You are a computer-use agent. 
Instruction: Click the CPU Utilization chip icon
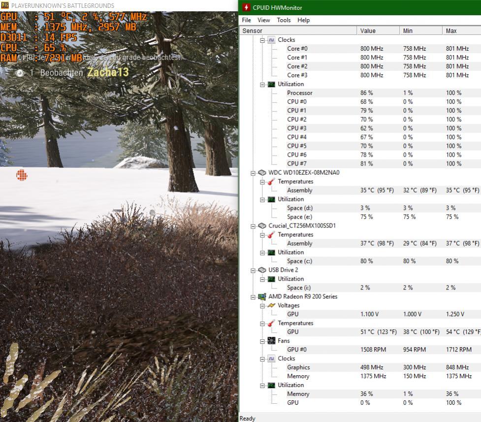coord(271,84)
